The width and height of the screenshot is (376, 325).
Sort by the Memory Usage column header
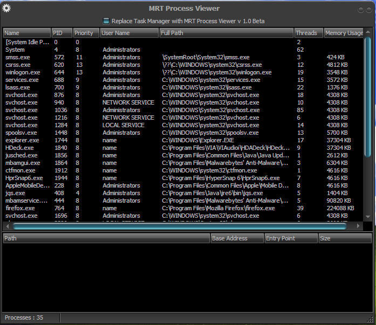pyautogui.click(x=344, y=33)
